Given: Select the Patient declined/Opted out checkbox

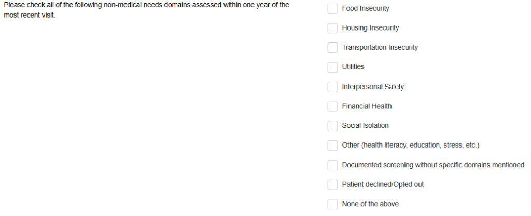Looking at the screenshot, I should (332, 185).
